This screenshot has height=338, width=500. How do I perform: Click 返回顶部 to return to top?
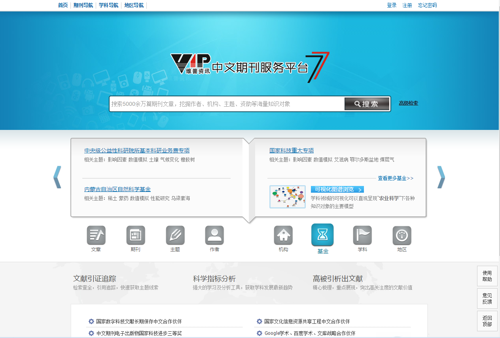coord(487,321)
